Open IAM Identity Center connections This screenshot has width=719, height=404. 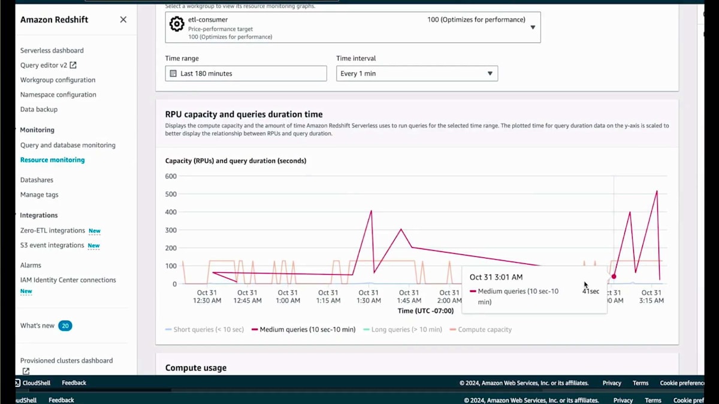(68, 280)
